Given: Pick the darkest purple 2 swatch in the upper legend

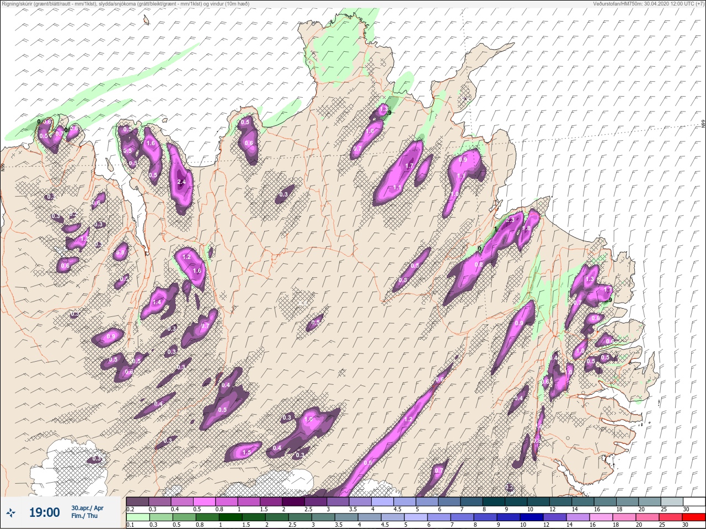Looking at the screenshot, I should (x=294, y=501).
